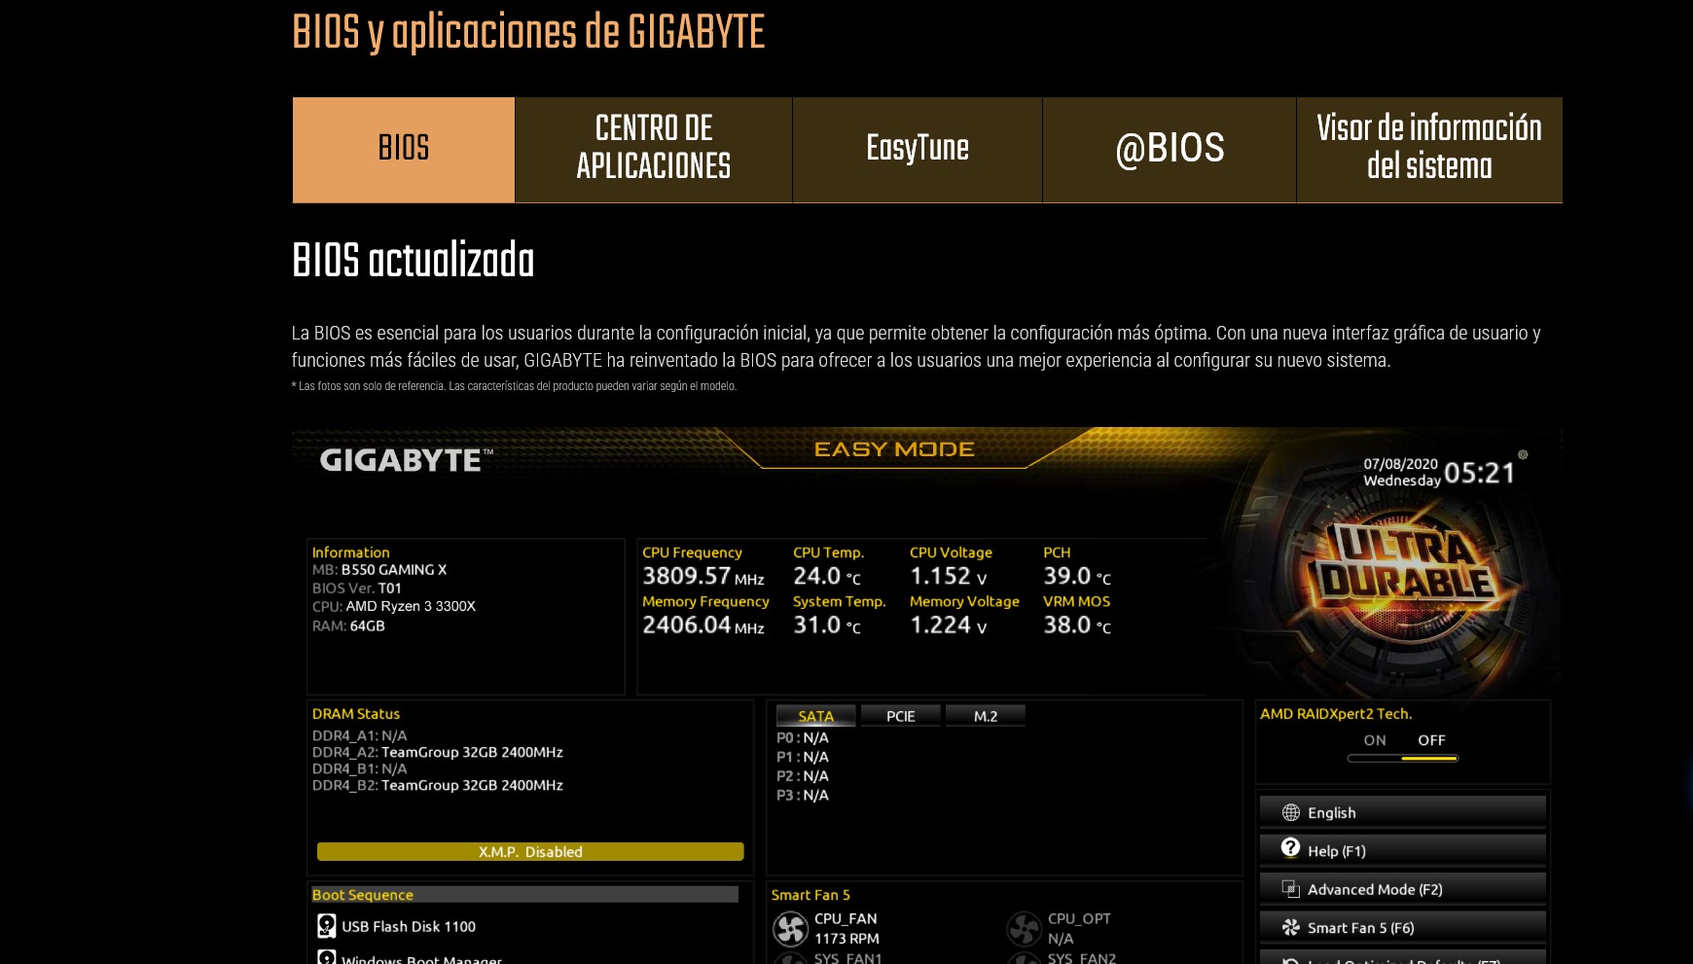The image size is (1693, 964).
Task: Switch to Advanced Mode (F2)
Action: point(1403,889)
